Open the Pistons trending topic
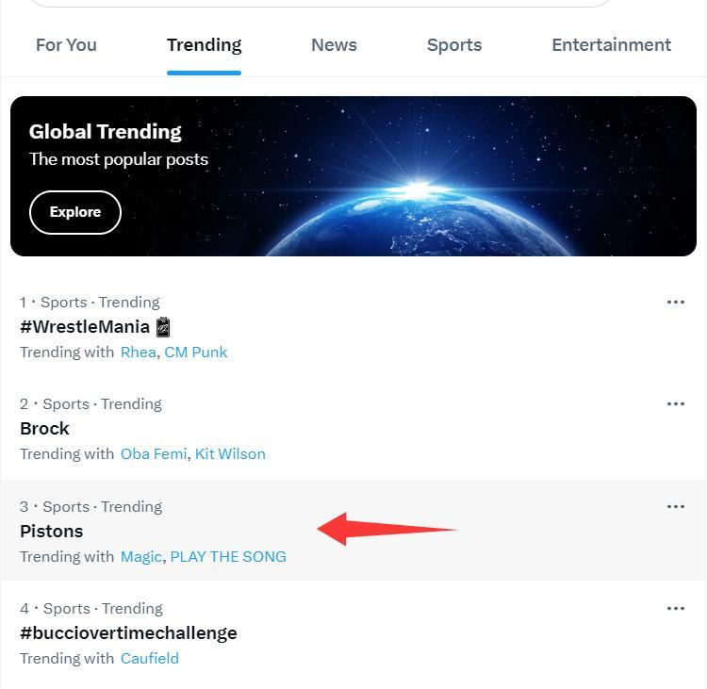 [x=52, y=532]
